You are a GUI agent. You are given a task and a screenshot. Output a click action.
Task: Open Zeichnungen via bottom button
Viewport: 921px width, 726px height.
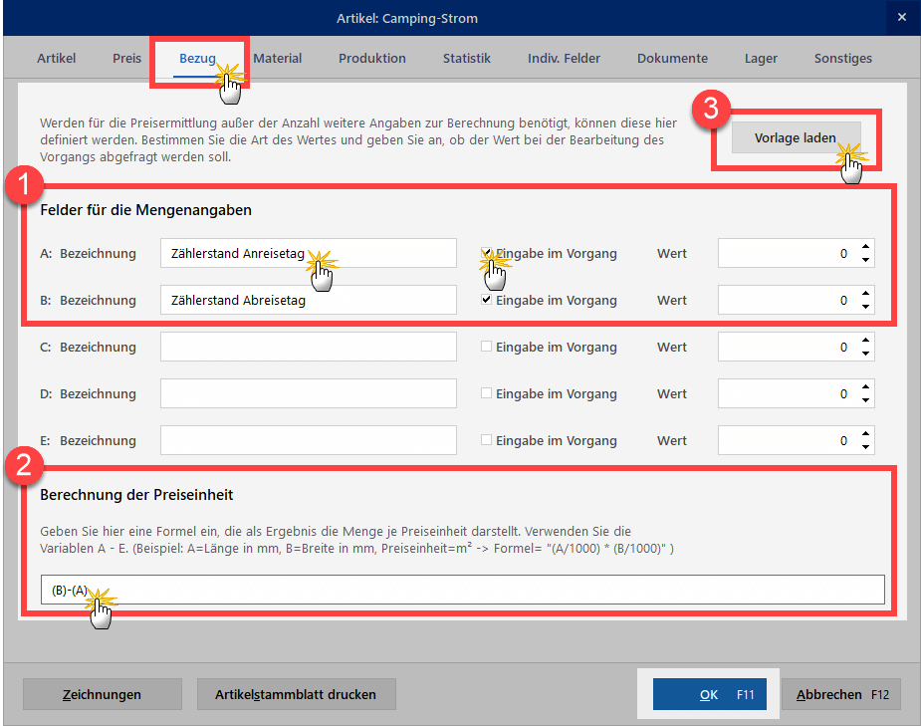102,694
